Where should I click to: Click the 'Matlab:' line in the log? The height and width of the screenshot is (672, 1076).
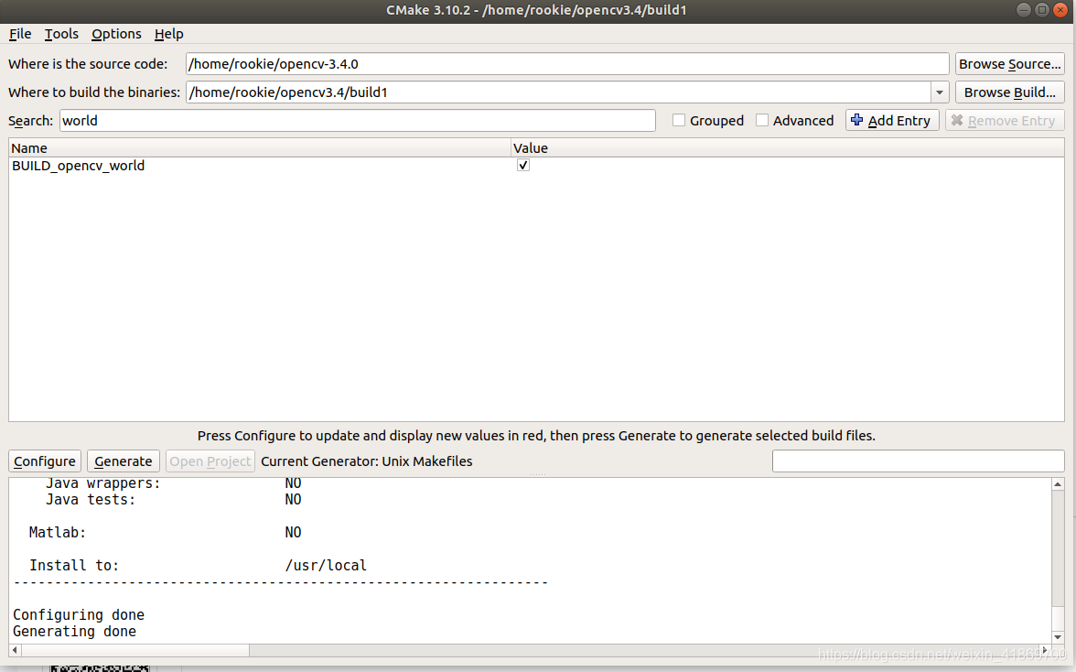[58, 532]
